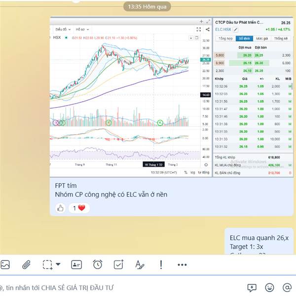Click the KL MUA chủ động value 406,100
Screen dimensions: 296x296
pyautogui.click(x=274, y=165)
